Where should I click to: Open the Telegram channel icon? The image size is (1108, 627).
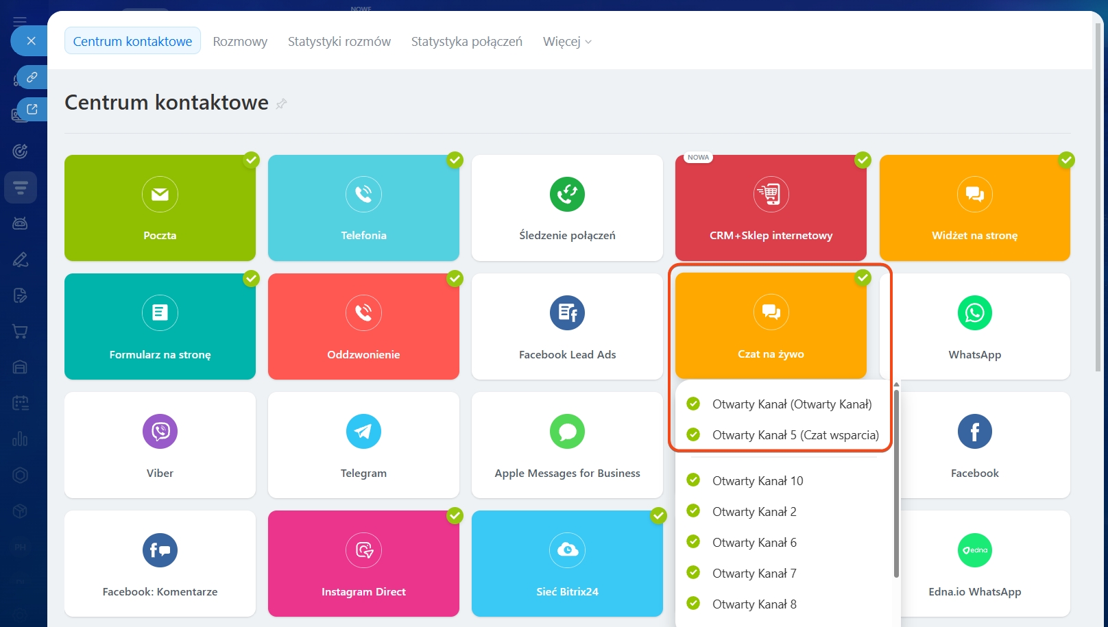[x=363, y=431]
